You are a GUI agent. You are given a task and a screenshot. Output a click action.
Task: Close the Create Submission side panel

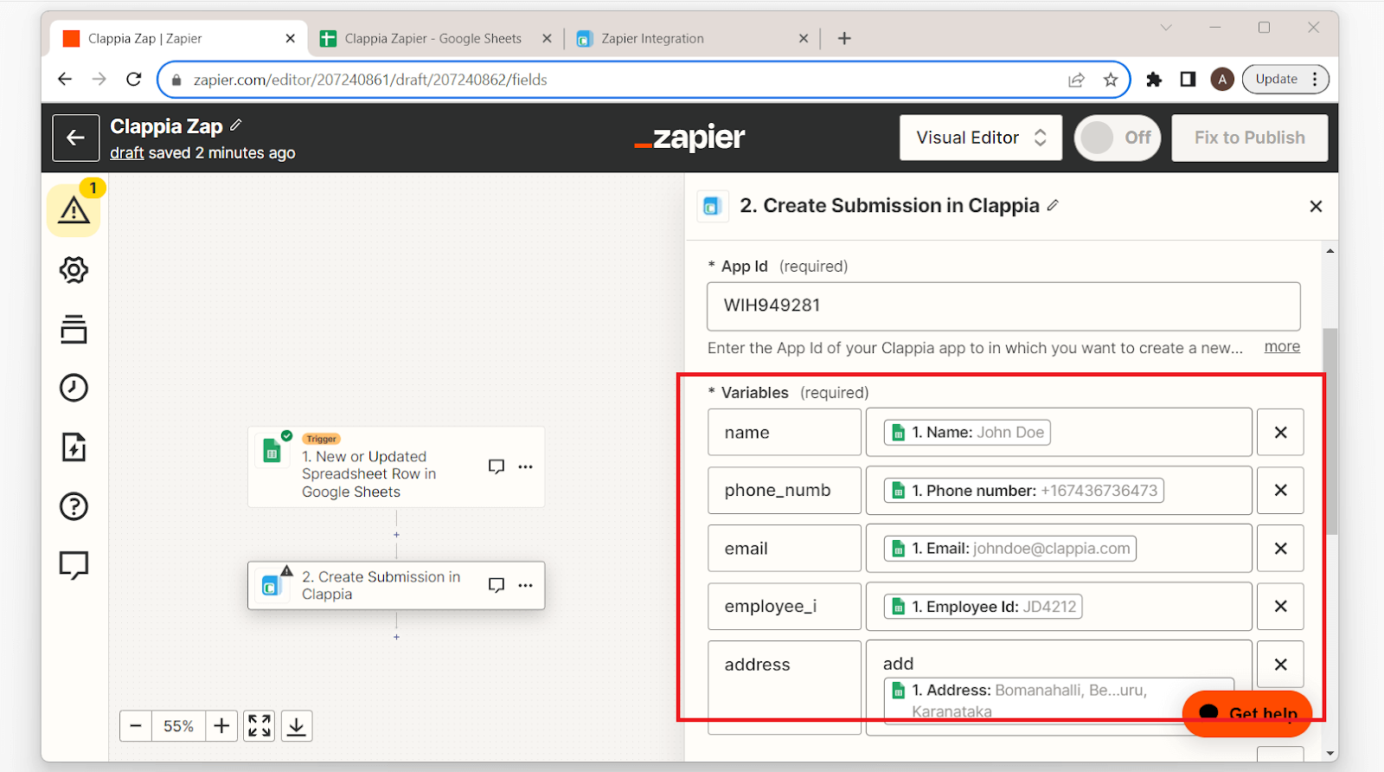(1316, 206)
